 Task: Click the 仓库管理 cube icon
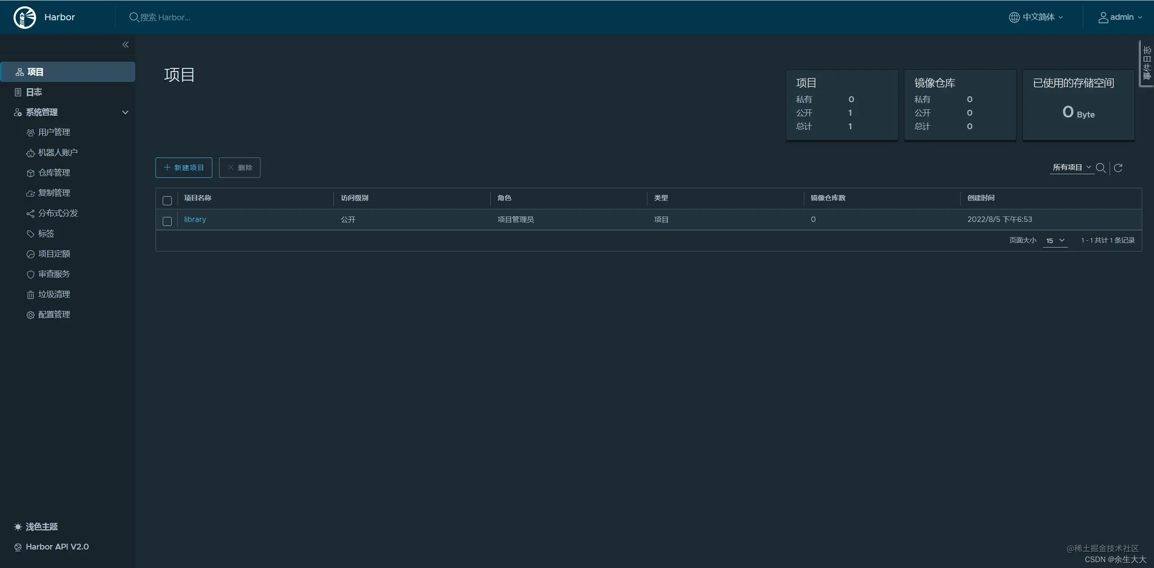(30, 173)
